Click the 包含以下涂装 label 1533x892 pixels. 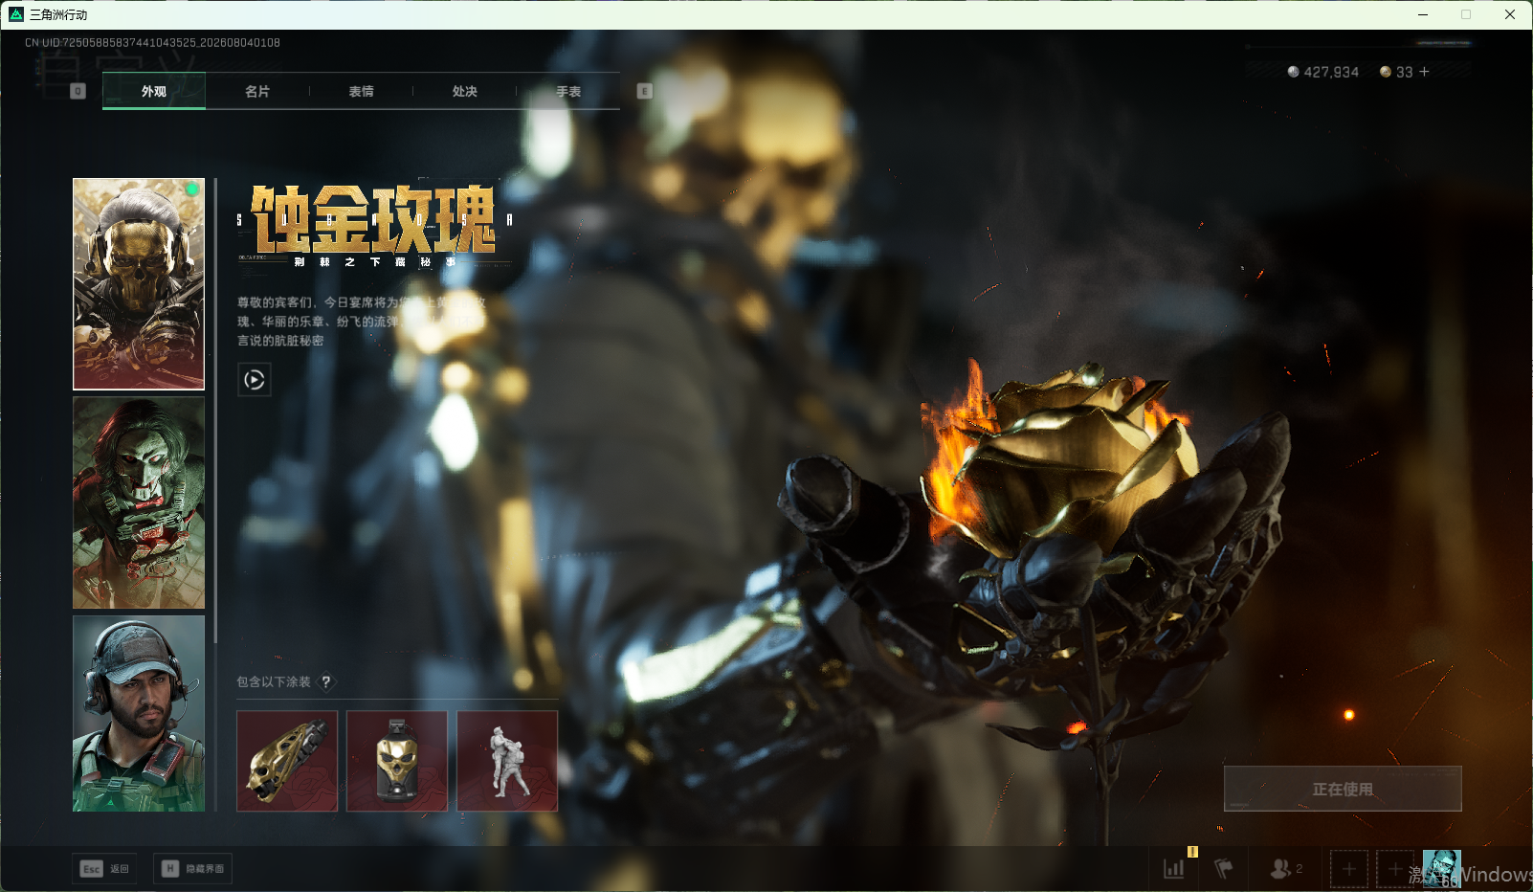coord(274,681)
